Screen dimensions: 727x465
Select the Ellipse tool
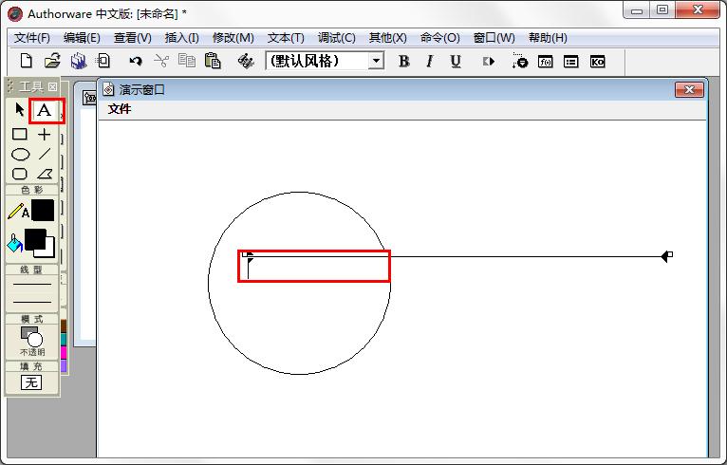click(20, 155)
